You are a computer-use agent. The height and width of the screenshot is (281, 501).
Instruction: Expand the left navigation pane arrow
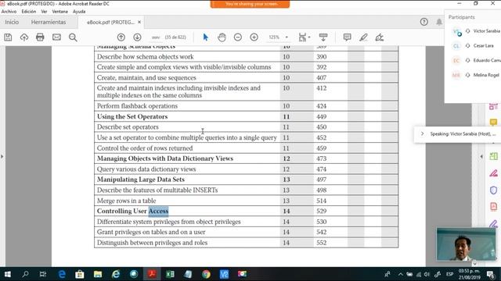point(2,156)
